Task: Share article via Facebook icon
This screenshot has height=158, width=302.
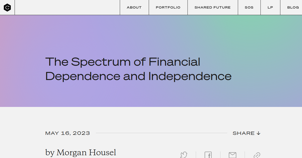Action: [208, 155]
